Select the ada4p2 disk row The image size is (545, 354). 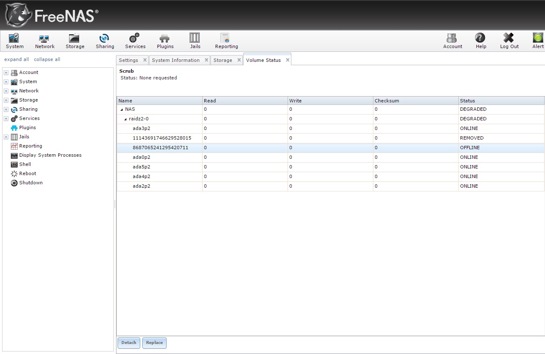point(331,177)
